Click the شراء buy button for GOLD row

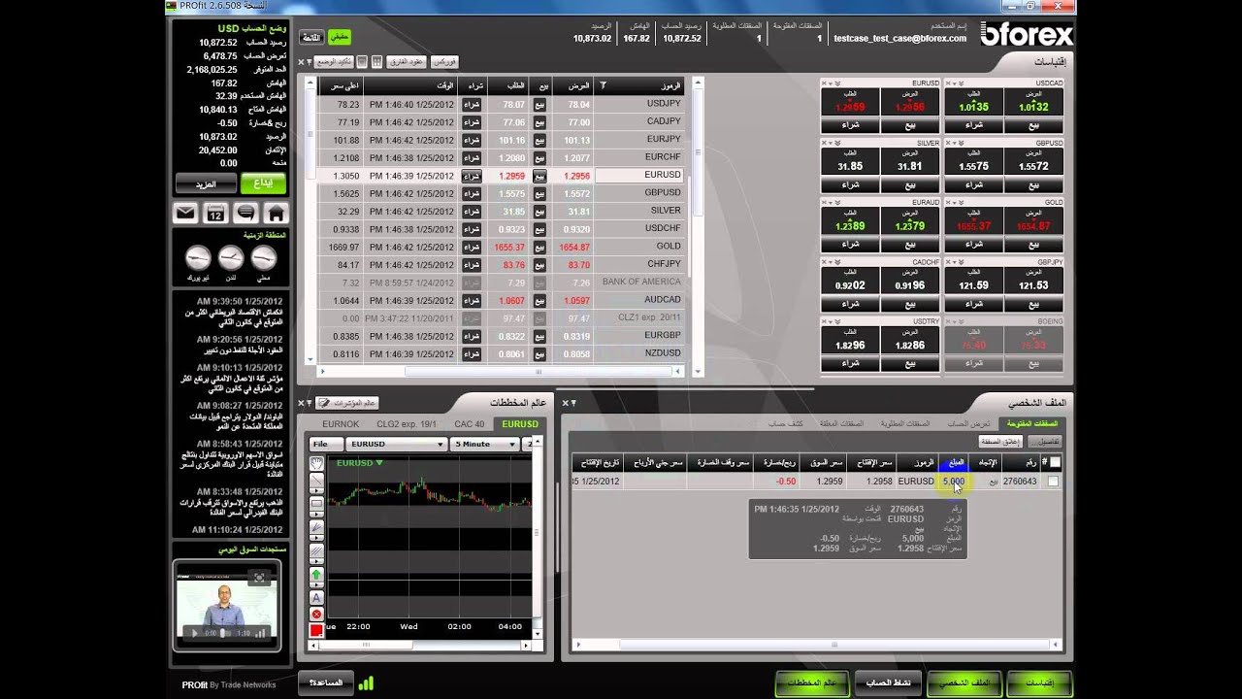tap(471, 247)
